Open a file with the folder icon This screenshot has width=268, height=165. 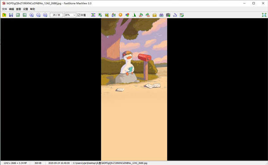pos(4,15)
